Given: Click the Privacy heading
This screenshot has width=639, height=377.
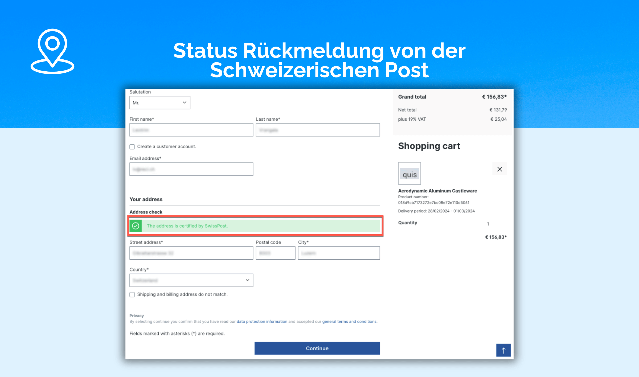Looking at the screenshot, I should click(137, 316).
